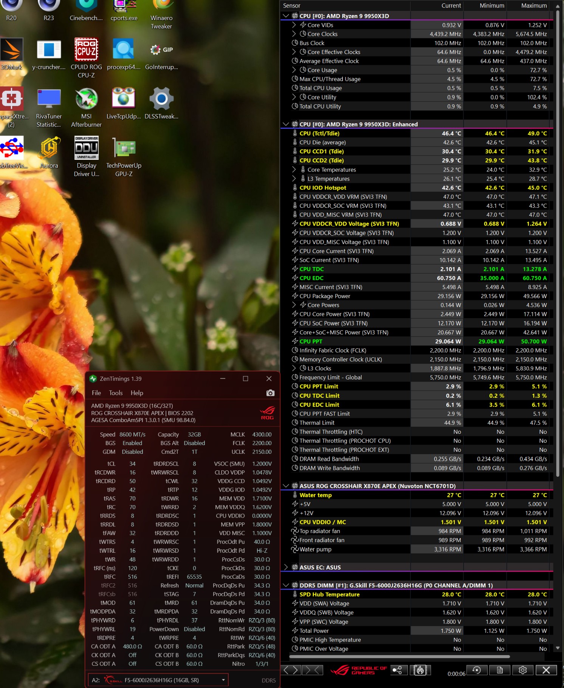Click the Maximum column header
The height and width of the screenshot is (688, 564).
click(528, 6)
